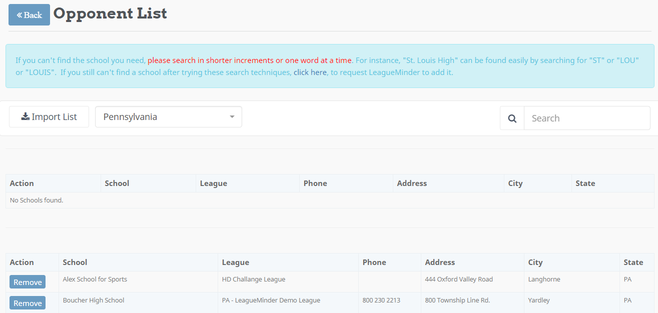This screenshot has height=313, width=658.
Task: Focus the Search input field
Action: click(586, 118)
